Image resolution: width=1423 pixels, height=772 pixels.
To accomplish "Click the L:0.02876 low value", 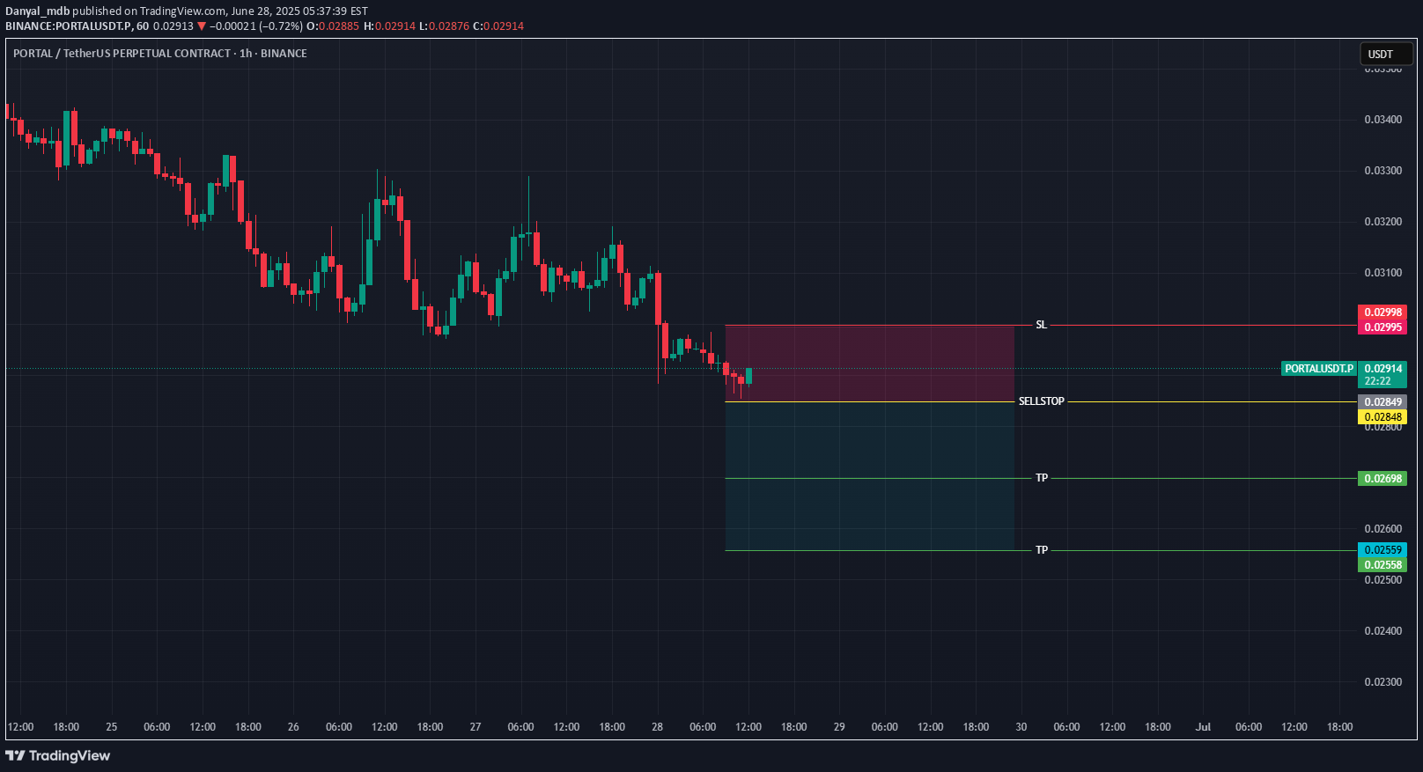I will pyautogui.click(x=444, y=26).
